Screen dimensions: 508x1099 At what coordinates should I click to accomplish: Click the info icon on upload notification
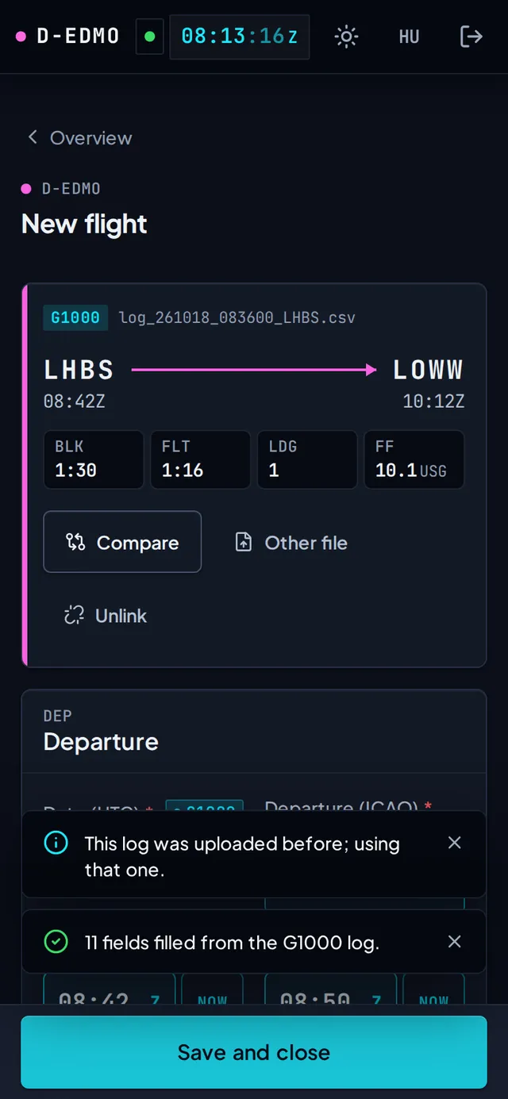pos(56,843)
